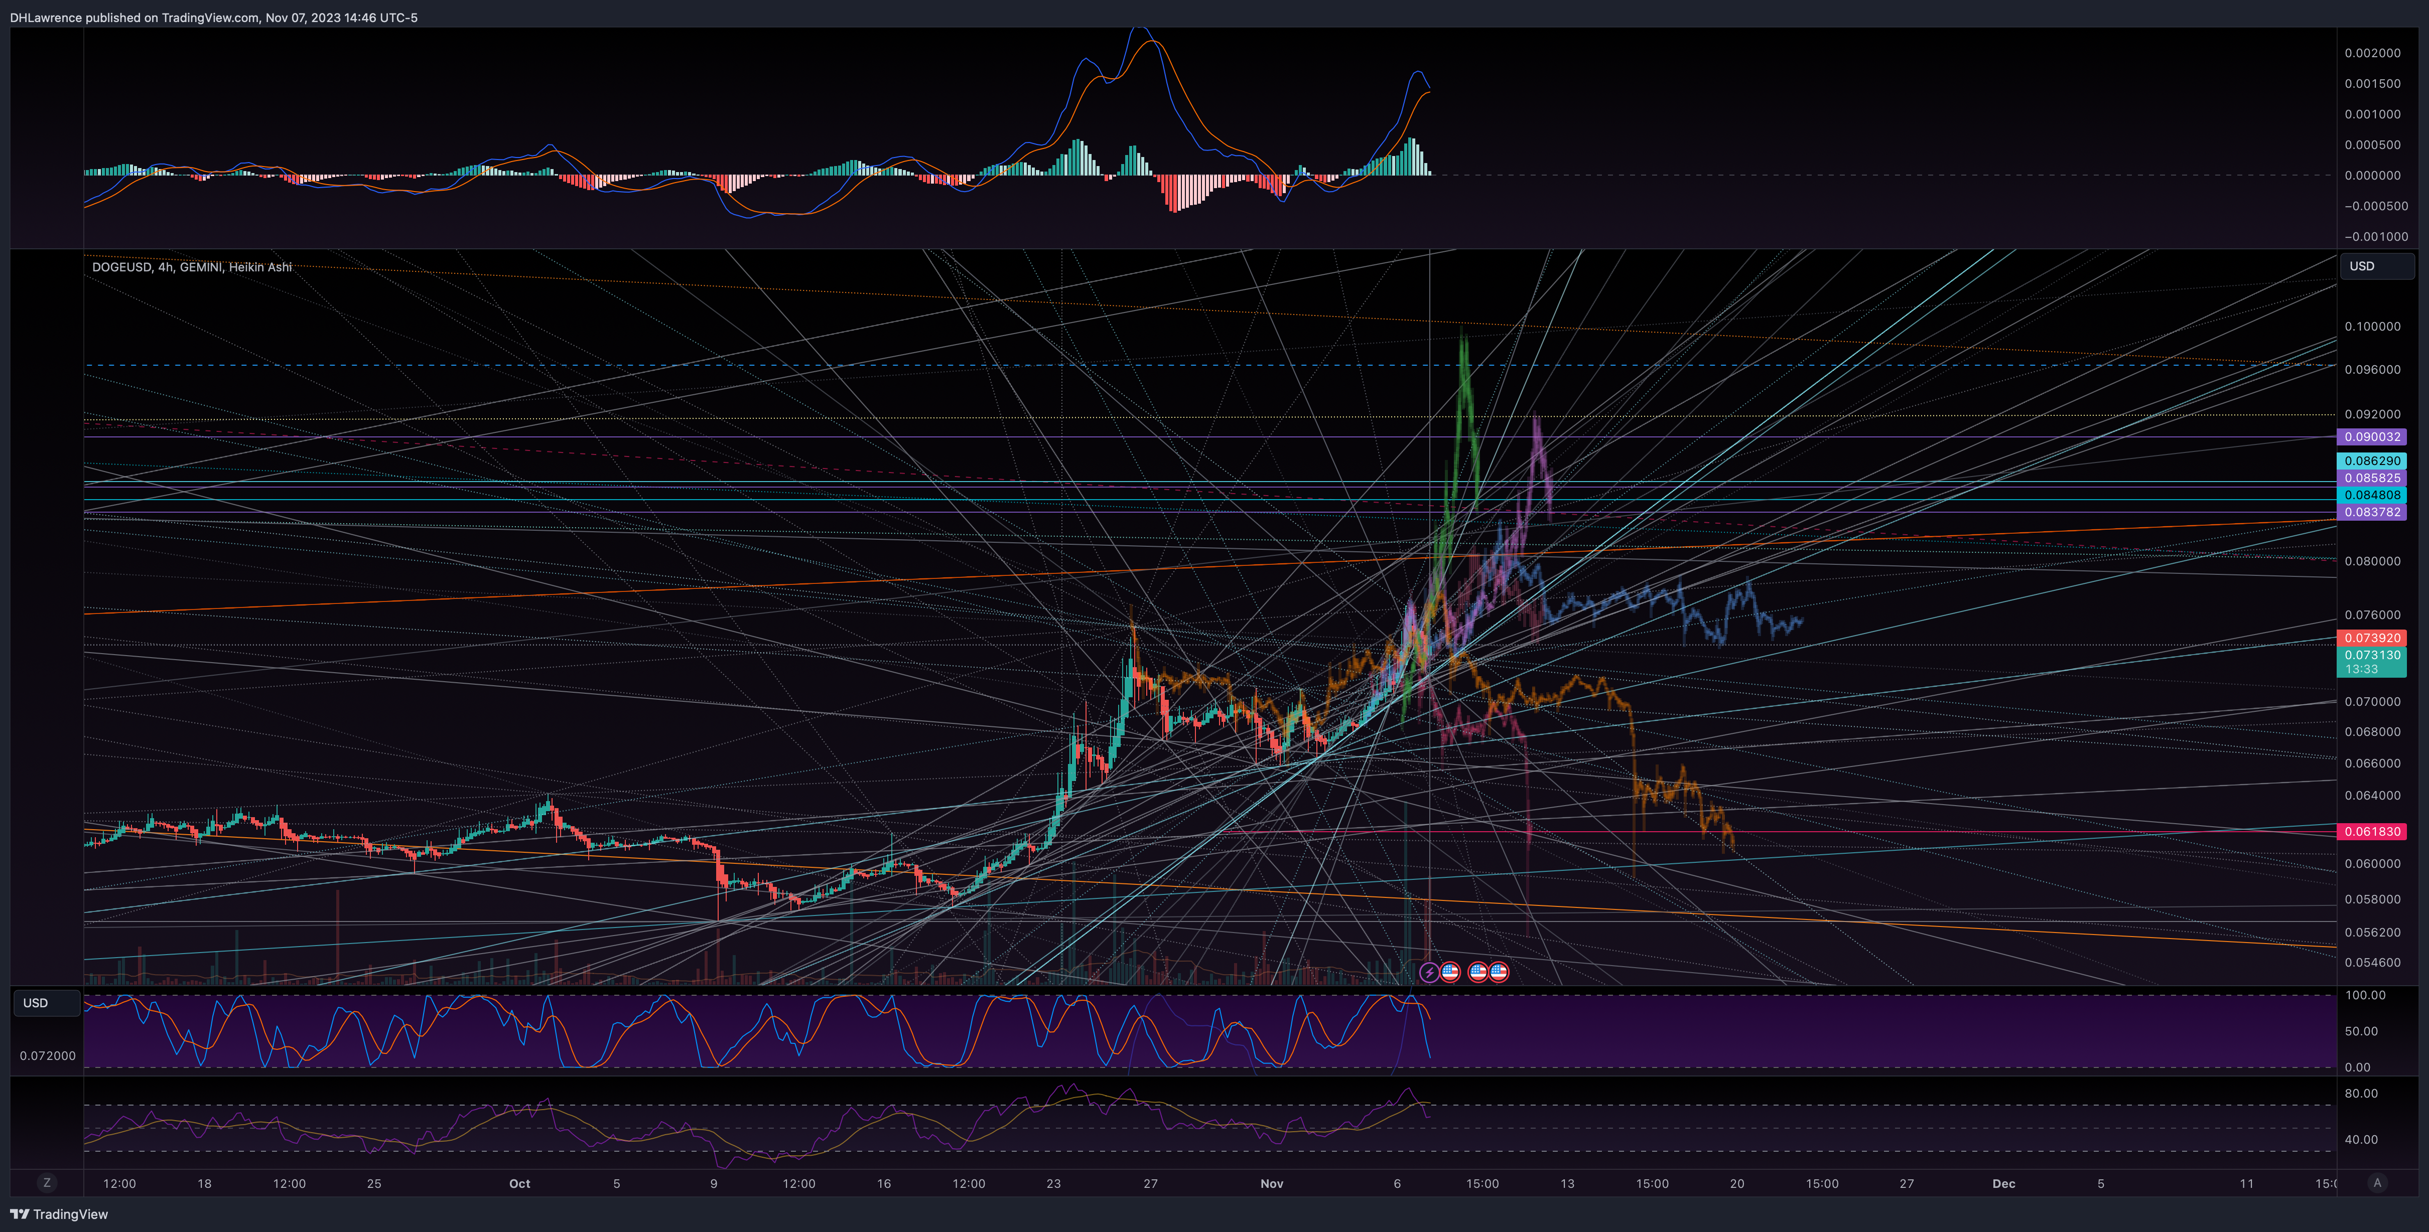Click the 0.002000 MACD axis value
The image size is (2429, 1232).
pos(2372,53)
